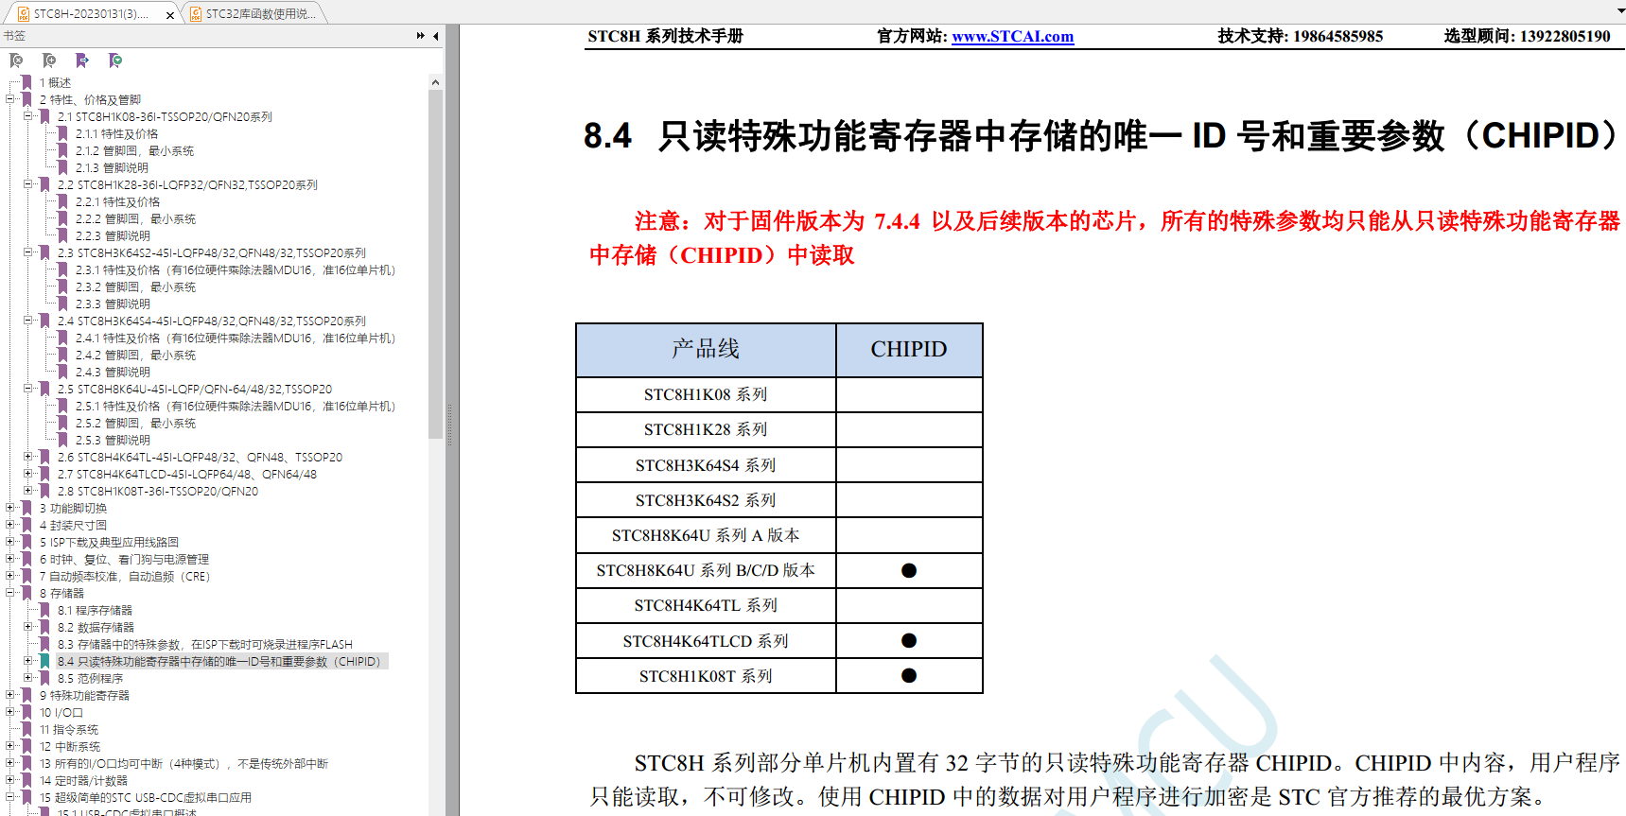This screenshot has height=816, width=1626.
Task: Select bookmark 8.4 只读特殊功能寄存器 (CHIPID)
Action: [221, 662]
